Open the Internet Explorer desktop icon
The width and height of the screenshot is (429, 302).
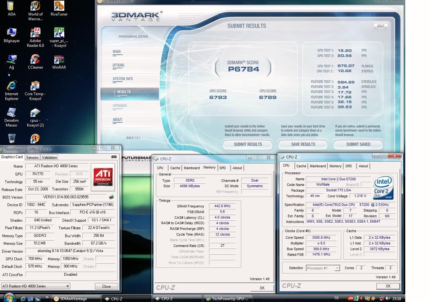click(x=12, y=91)
